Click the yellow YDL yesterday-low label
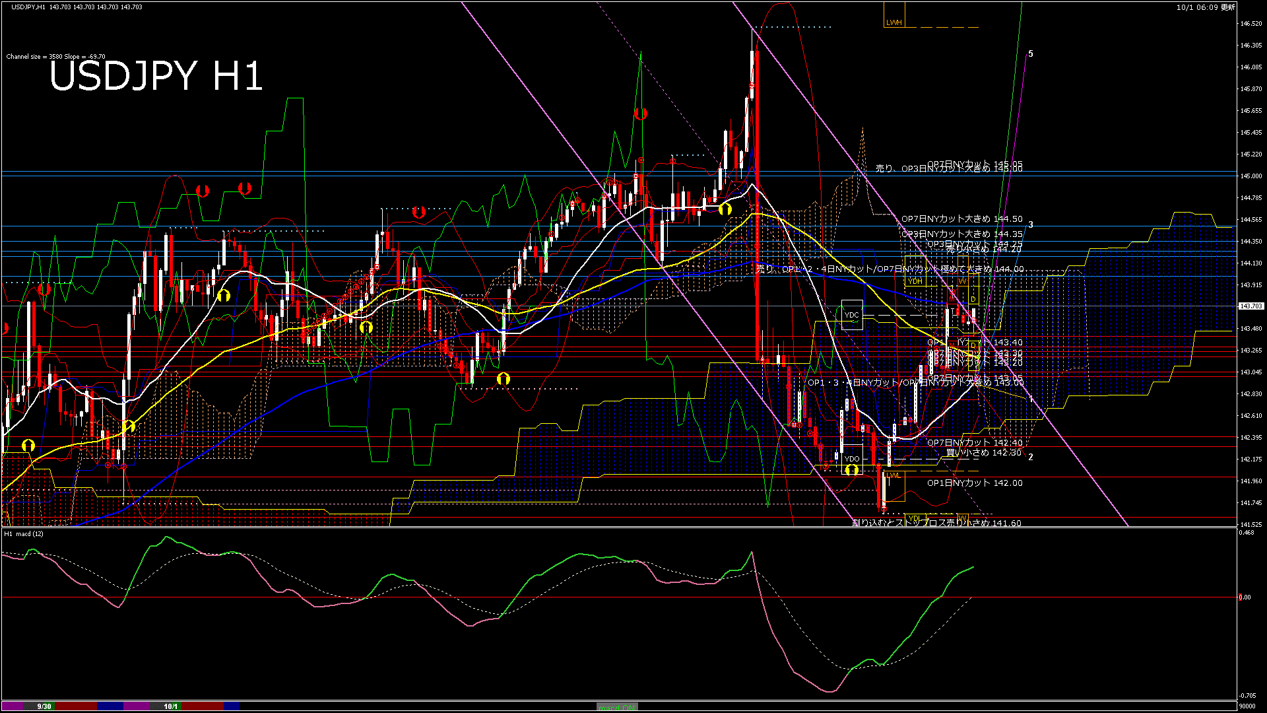This screenshot has width=1267, height=713. click(914, 518)
